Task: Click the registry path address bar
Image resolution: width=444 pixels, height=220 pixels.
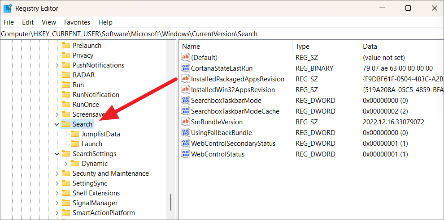Action: (x=222, y=34)
